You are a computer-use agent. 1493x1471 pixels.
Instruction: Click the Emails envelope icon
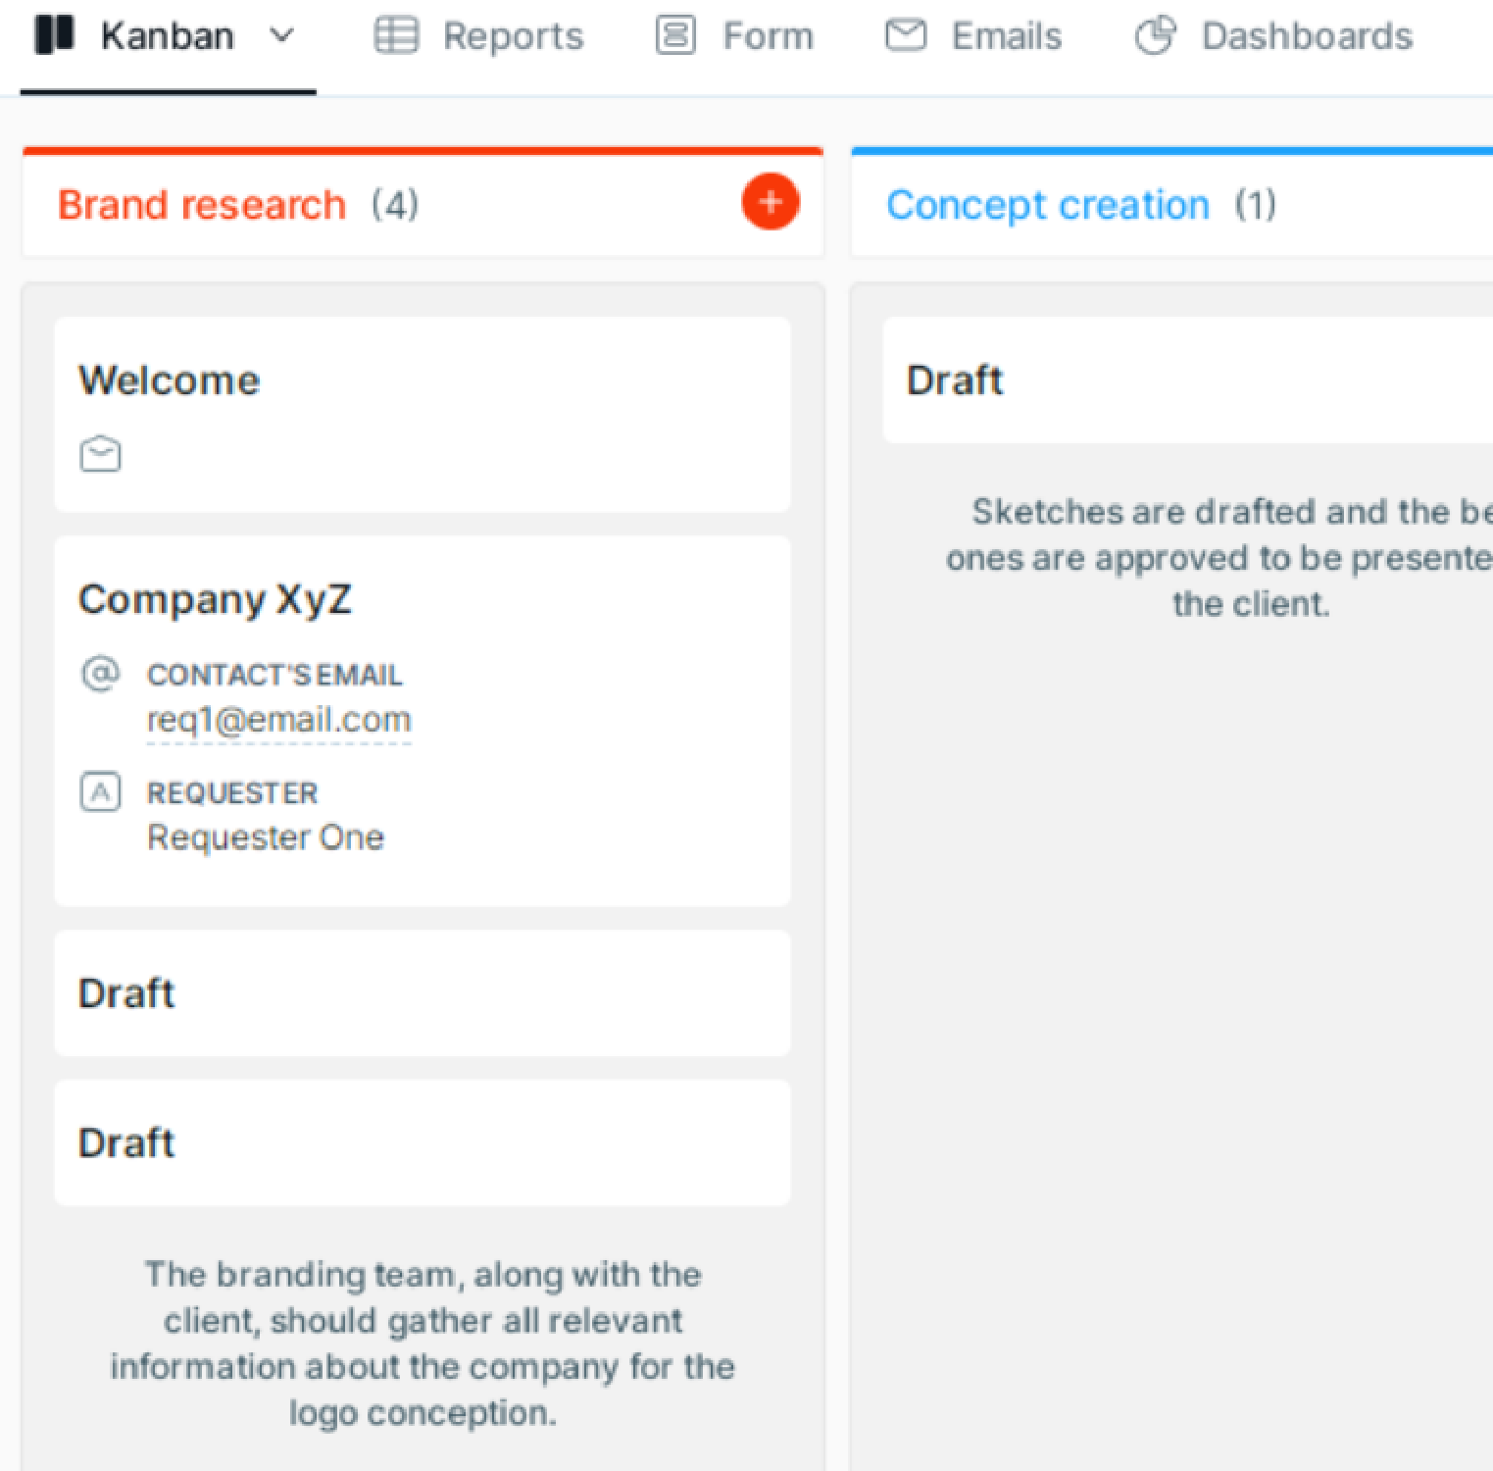point(905,35)
